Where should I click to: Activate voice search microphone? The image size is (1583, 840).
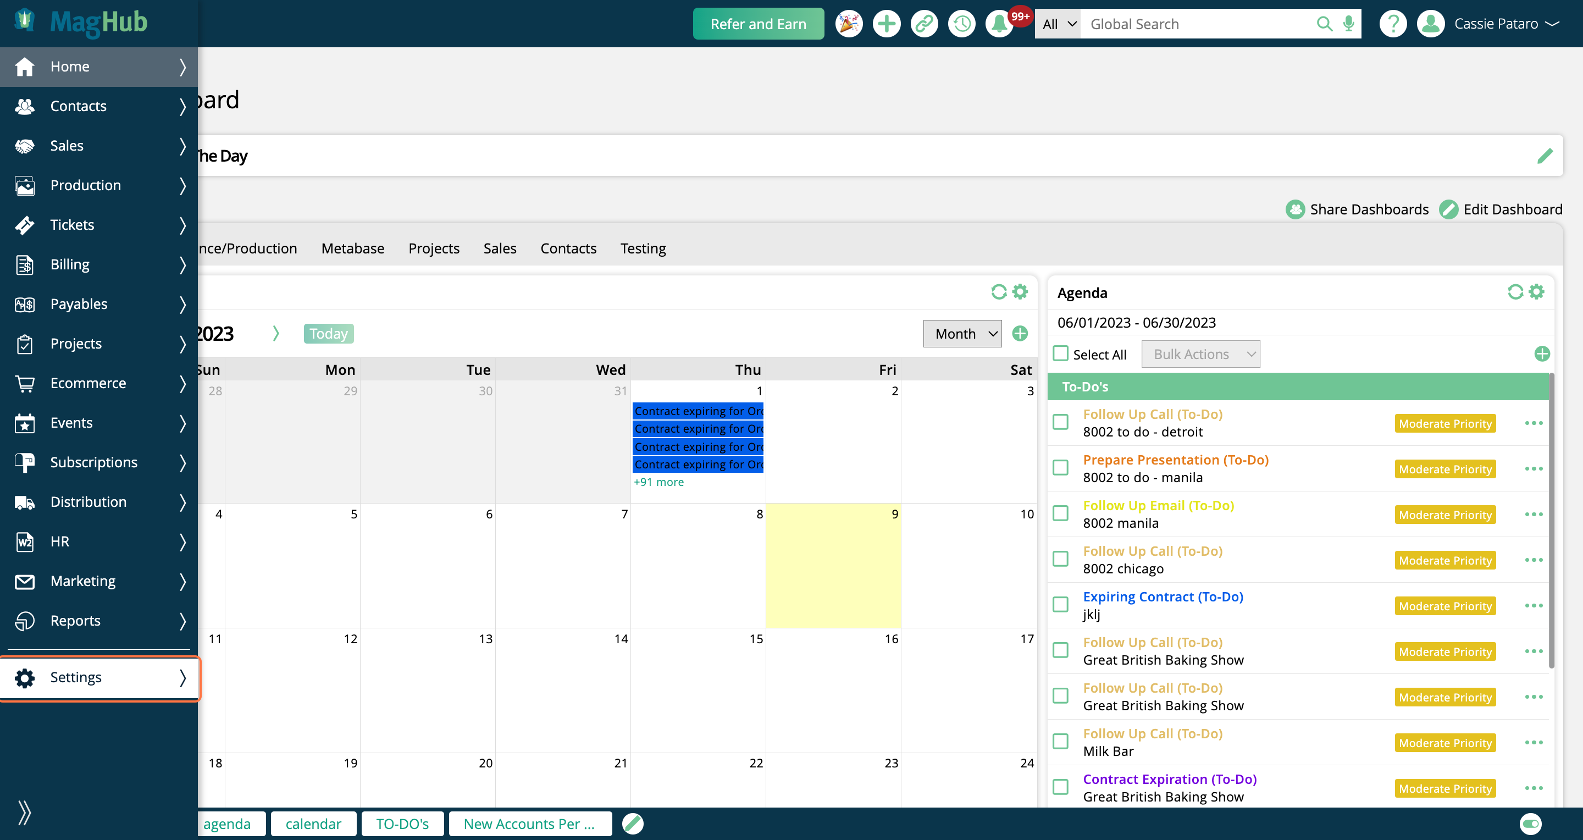1348,24
